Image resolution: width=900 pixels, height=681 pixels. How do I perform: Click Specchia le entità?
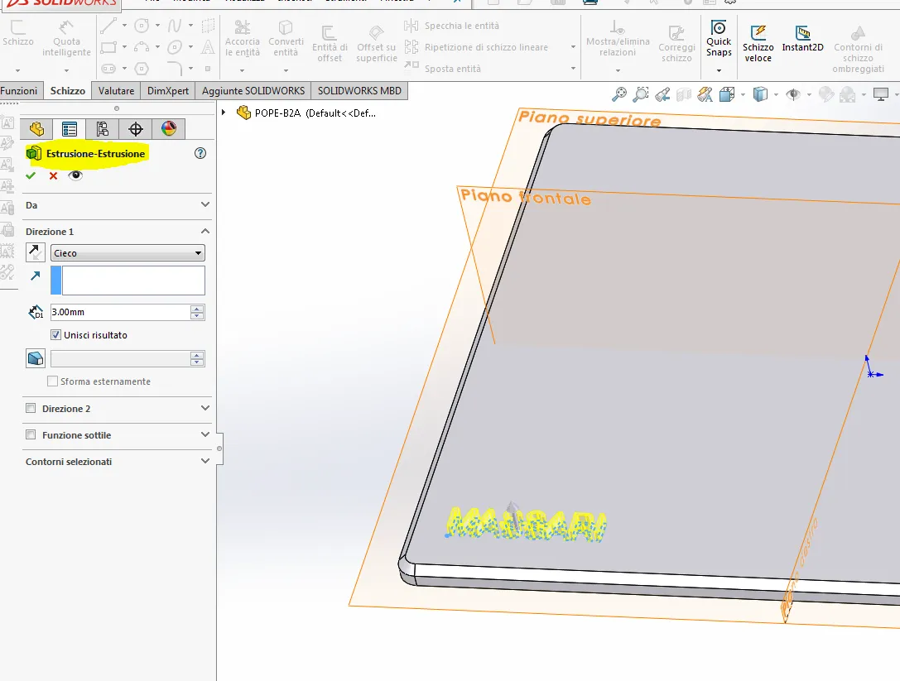click(x=452, y=26)
